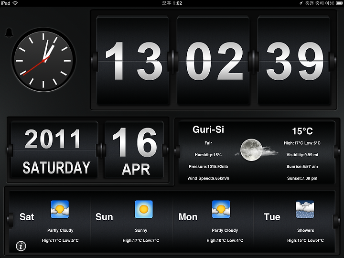Tap 'High:17°C Low:6°C' in current weather
The height and width of the screenshot is (258, 344).
pyautogui.click(x=302, y=143)
